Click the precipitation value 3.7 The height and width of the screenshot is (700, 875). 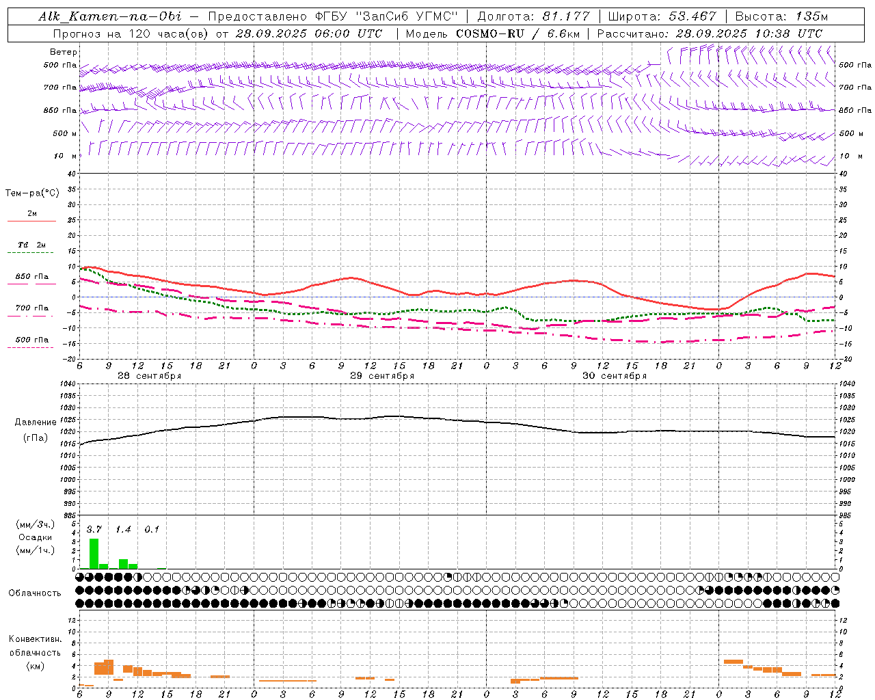coord(94,530)
